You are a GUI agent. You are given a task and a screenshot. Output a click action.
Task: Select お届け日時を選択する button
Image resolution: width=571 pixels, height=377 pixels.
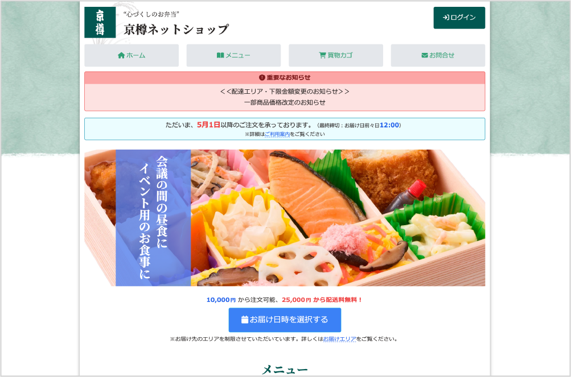pos(285,320)
